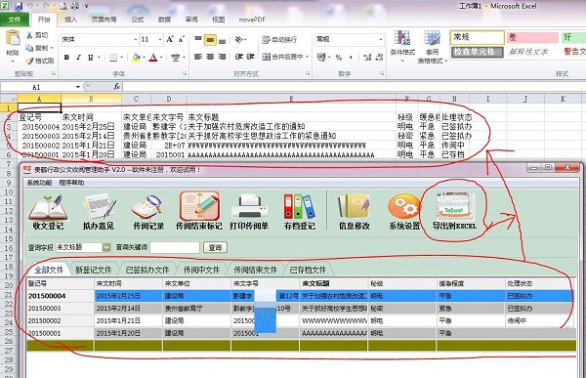Switch to the 已签拟办文件 tab
The height and width of the screenshot is (378, 586).
[x=147, y=270]
